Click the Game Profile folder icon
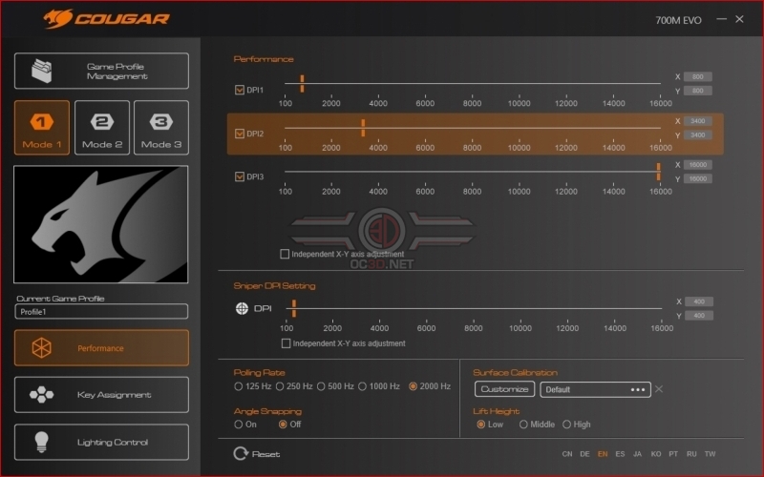This screenshot has width=764, height=477. click(x=42, y=71)
